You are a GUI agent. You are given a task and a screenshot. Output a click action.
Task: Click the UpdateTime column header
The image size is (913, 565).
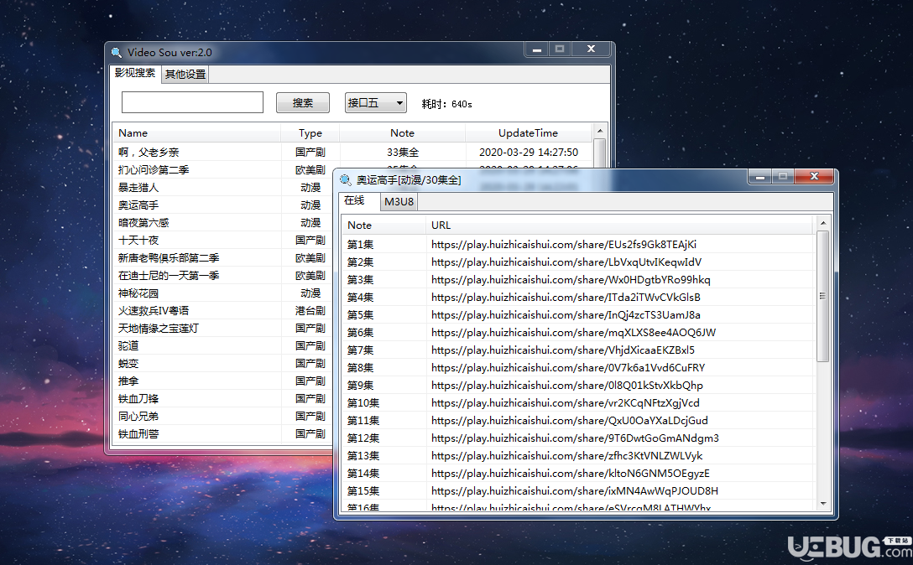click(528, 132)
